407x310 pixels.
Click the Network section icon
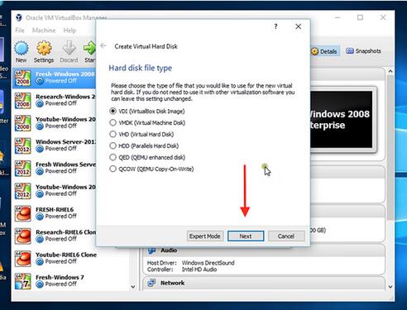pyautogui.click(x=151, y=283)
